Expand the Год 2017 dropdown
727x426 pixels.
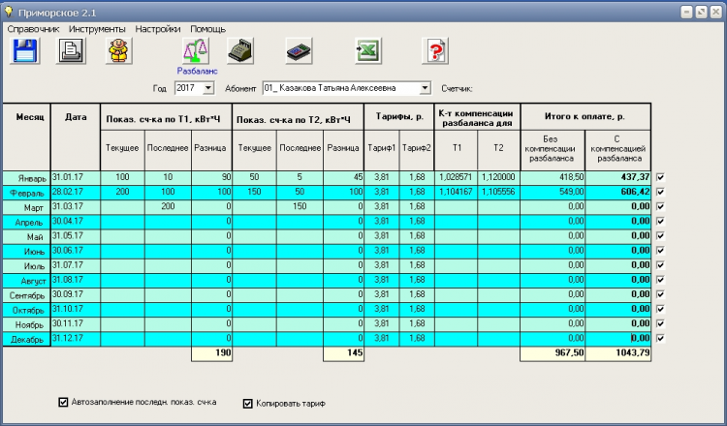(x=208, y=88)
